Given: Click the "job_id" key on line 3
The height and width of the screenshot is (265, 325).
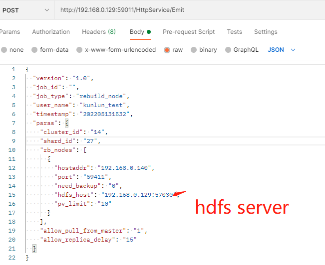Looking at the screenshot, I should tap(47, 87).
